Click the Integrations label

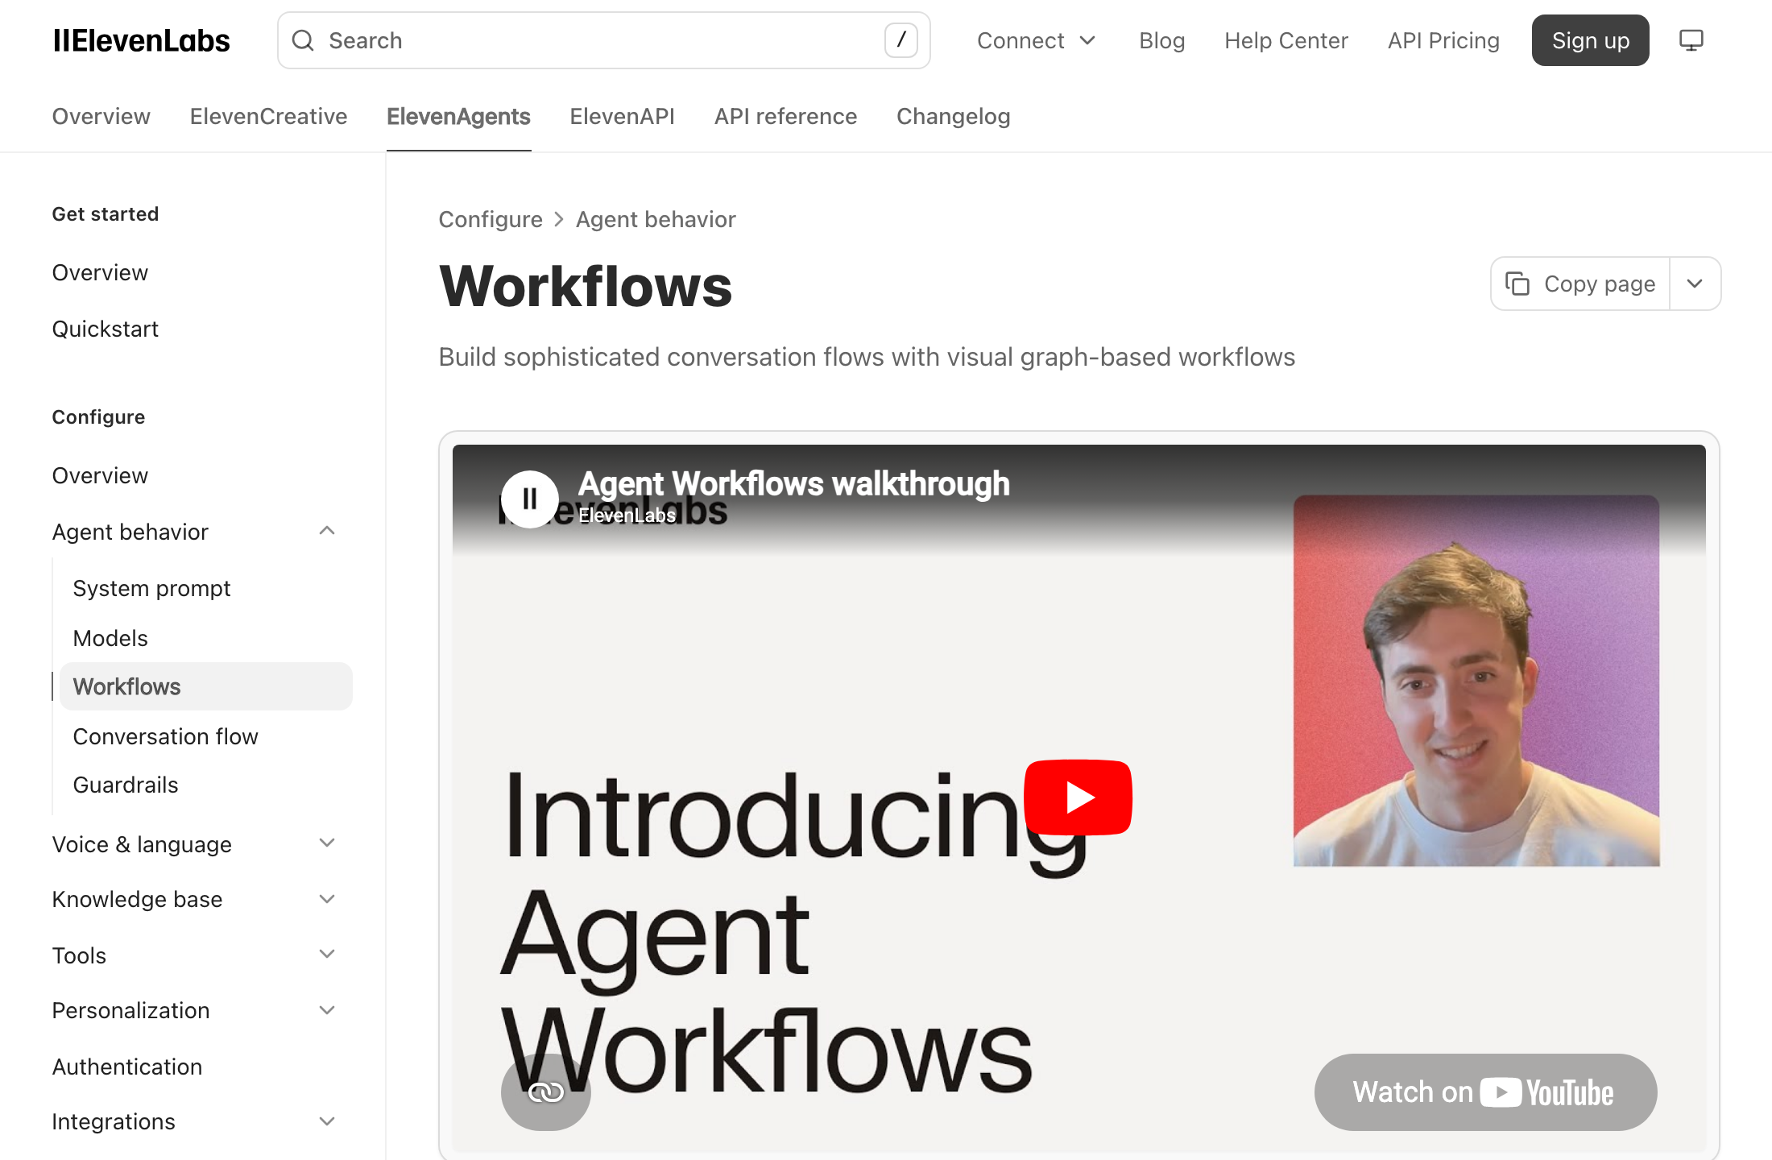point(114,1121)
